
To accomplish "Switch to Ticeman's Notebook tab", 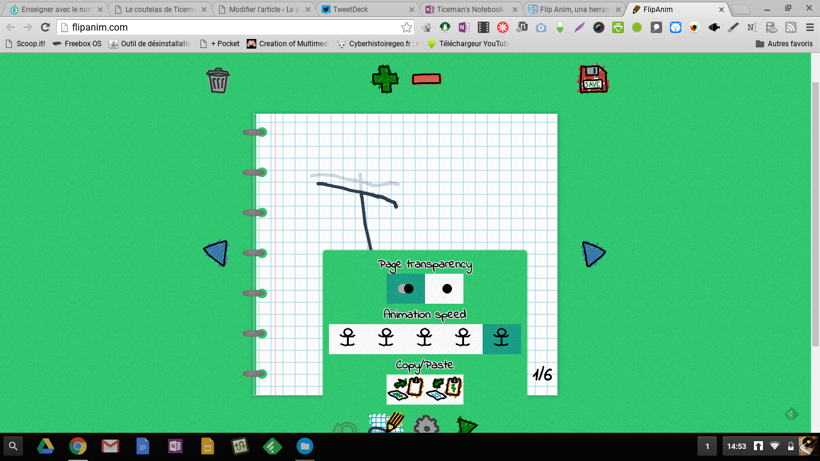I will [470, 10].
